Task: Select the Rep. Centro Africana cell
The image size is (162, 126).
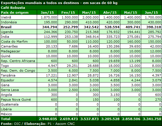Action: pyautogui.click(x=19, y=61)
